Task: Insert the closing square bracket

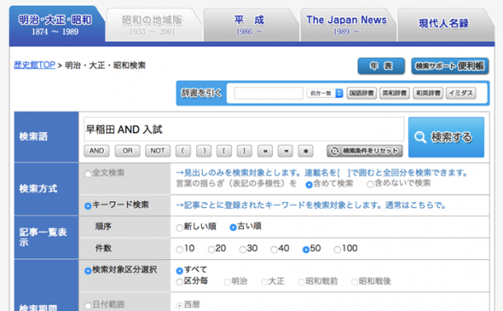Action: (x=244, y=151)
